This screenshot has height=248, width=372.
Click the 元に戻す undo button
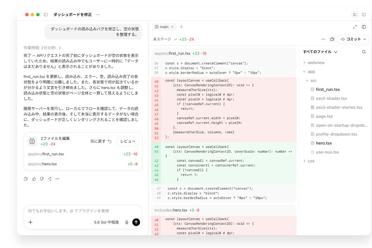[x=101, y=141]
